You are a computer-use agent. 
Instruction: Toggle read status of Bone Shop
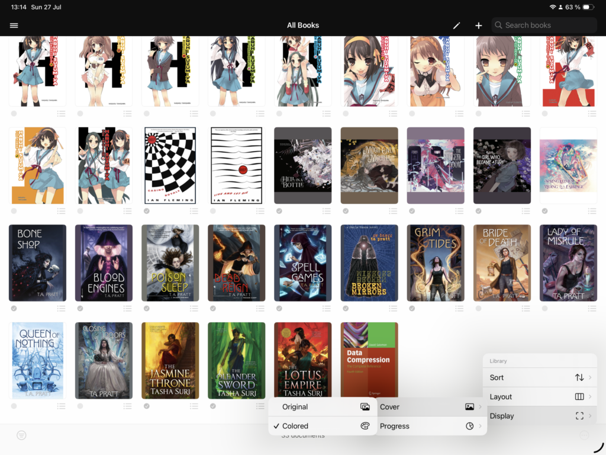coord(14,308)
